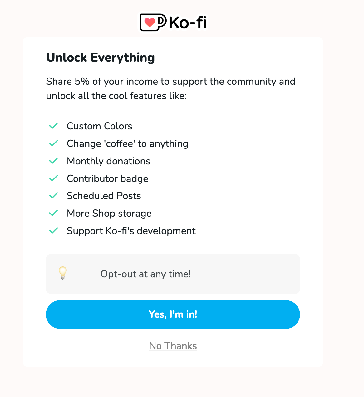The width and height of the screenshot is (364, 397).
Task: Enable the Custom Colors feature entry
Action: [99, 126]
